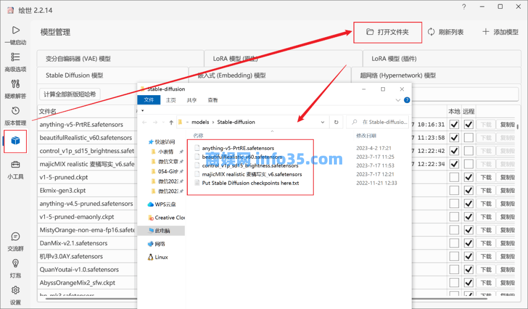528x309 pixels.
Task: Open Explorer View ribbon tab
Action: tap(213, 100)
